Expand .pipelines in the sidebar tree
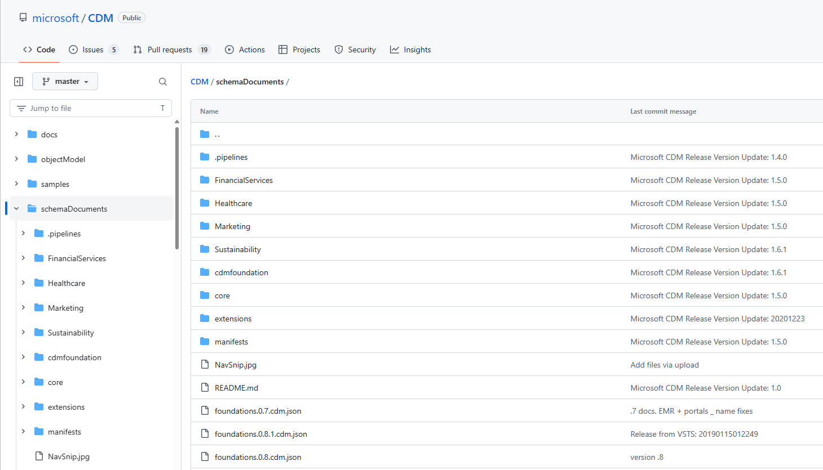 [23, 234]
